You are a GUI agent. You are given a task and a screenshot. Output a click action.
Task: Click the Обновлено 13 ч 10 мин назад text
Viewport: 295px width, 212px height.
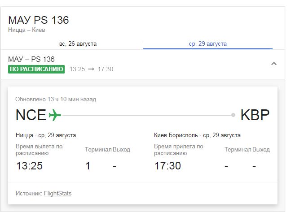point(56,100)
